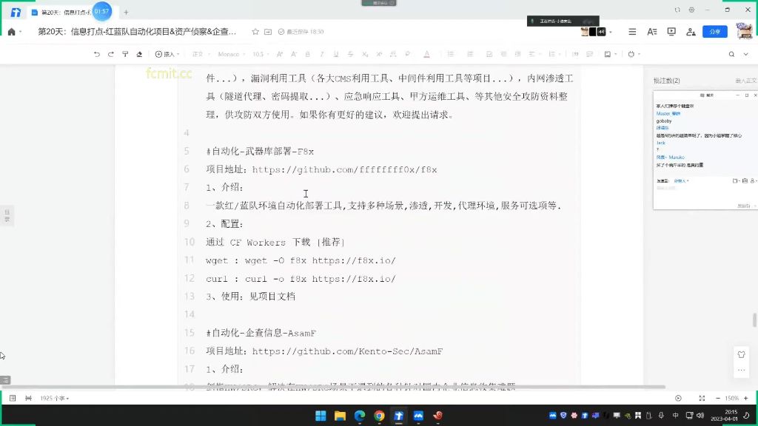The width and height of the screenshot is (758, 426).
Task: Insert a block quote
Action: (575, 54)
